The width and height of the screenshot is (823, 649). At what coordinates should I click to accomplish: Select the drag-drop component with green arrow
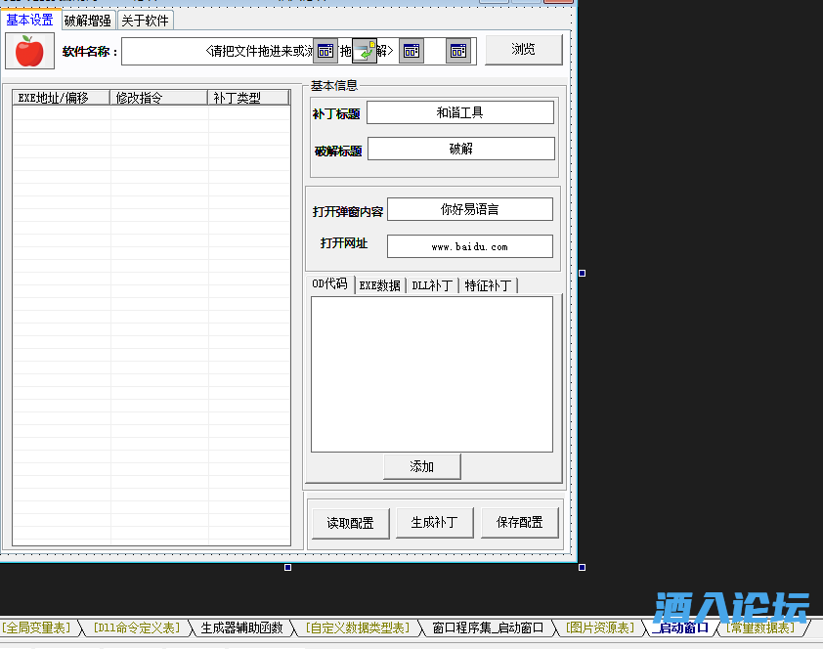[x=365, y=51]
